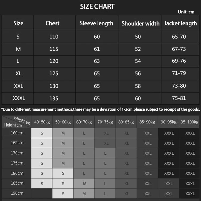Click jacket length value 69-76
Screen dimensions: 201x201
point(179,61)
